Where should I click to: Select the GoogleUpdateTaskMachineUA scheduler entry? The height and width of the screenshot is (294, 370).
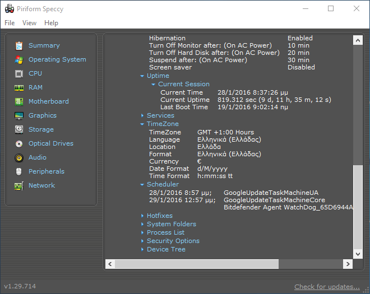click(x=234, y=193)
